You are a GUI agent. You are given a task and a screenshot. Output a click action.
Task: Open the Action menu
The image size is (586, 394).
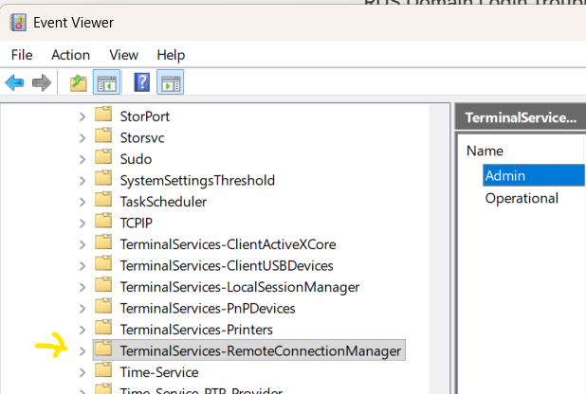(x=70, y=55)
